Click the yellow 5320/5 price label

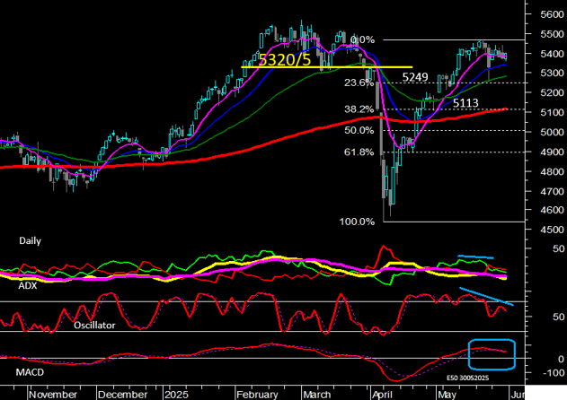(x=285, y=59)
